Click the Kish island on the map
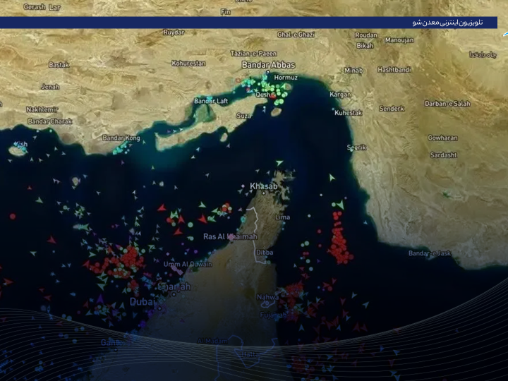This screenshot has width=508, height=381. [18, 150]
